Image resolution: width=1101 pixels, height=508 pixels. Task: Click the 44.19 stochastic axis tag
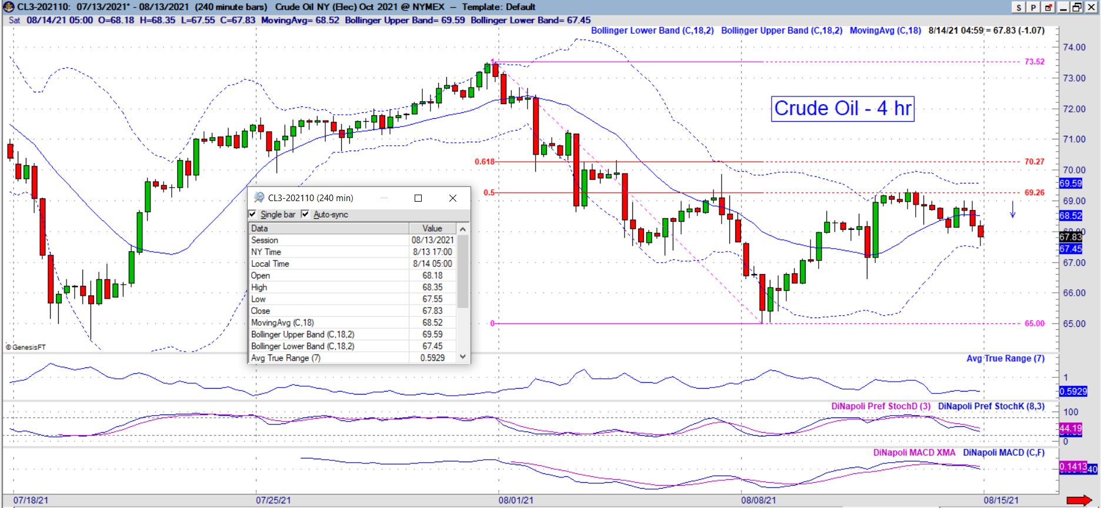(x=1070, y=429)
